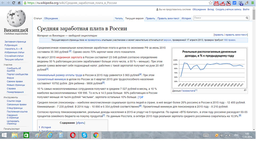Click the Gmail extension icon
The image size is (256, 144).
(216, 3)
